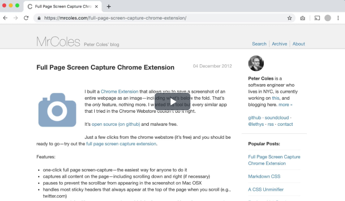The height and width of the screenshot is (201, 345).
Task: Click the one-click full page screen-capture bullet
Action: pos(115,170)
